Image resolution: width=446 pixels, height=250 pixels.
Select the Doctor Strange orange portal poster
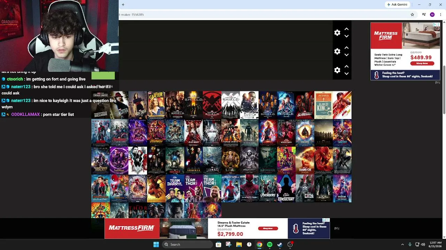click(305, 133)
